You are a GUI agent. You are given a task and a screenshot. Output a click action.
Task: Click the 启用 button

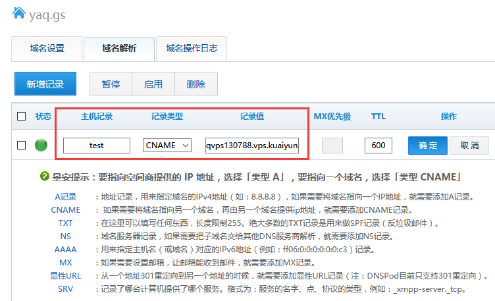[x=153, y=84]
